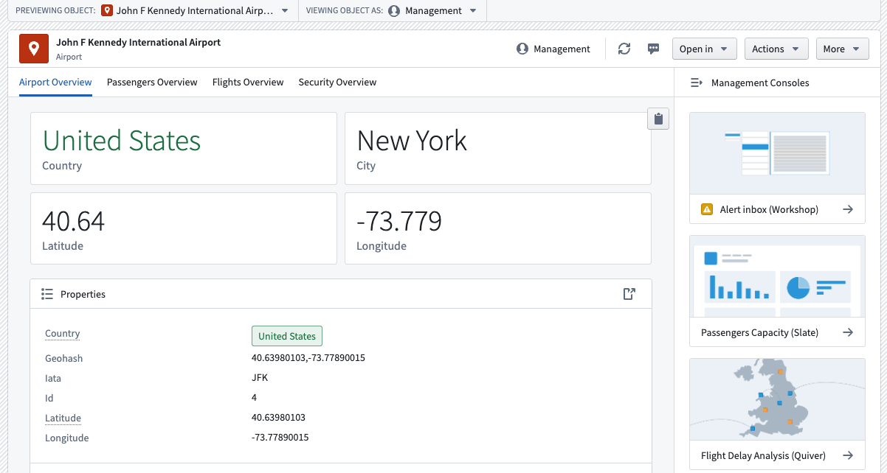Click small pin icon in previewing object selector
This screenshot has height=473, width=887.
[x=107, y=10]
